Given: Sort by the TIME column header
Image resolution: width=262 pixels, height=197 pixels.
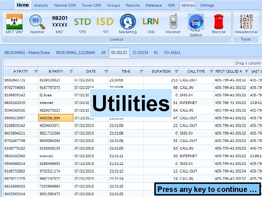Looking at the screenshot, I should 126,72.
